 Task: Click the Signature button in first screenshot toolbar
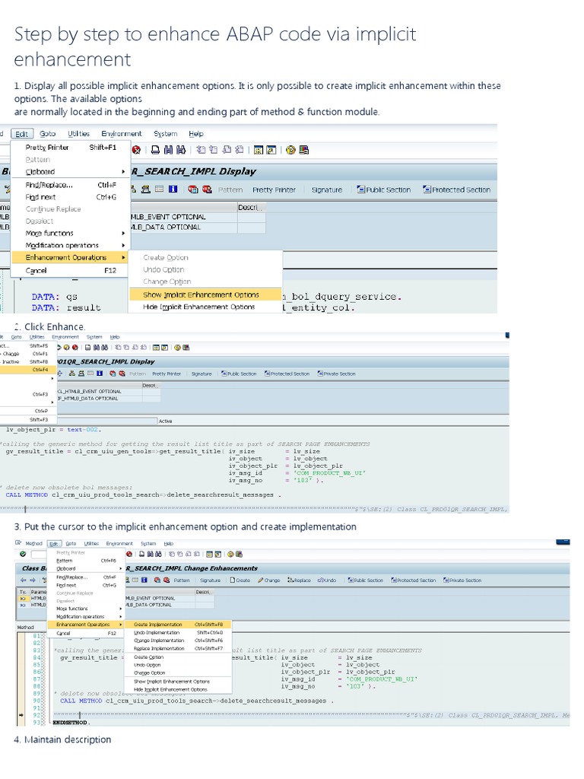(x=326, y=189)
